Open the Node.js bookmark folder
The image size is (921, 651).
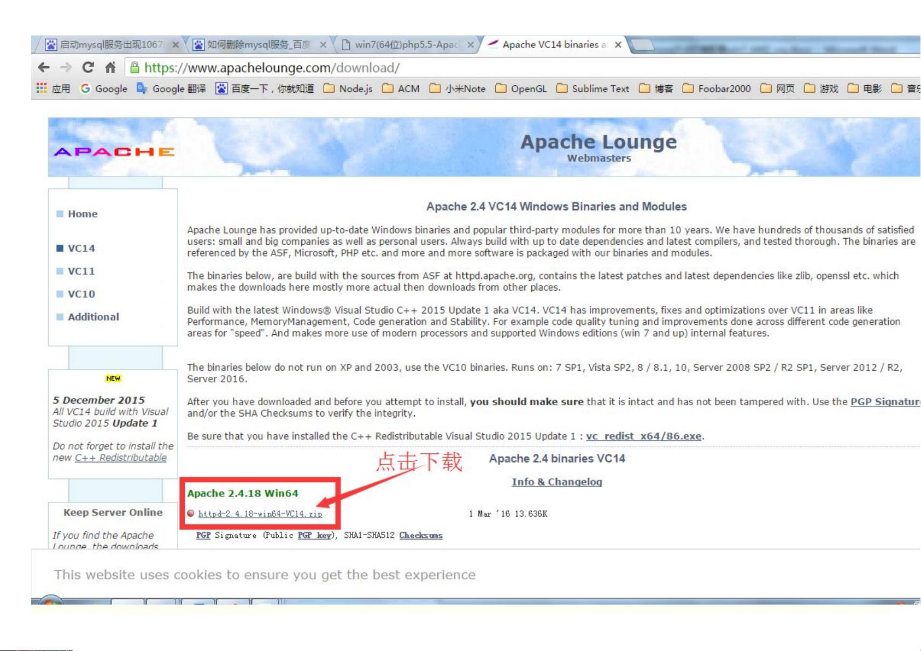[x=348, y=88]
